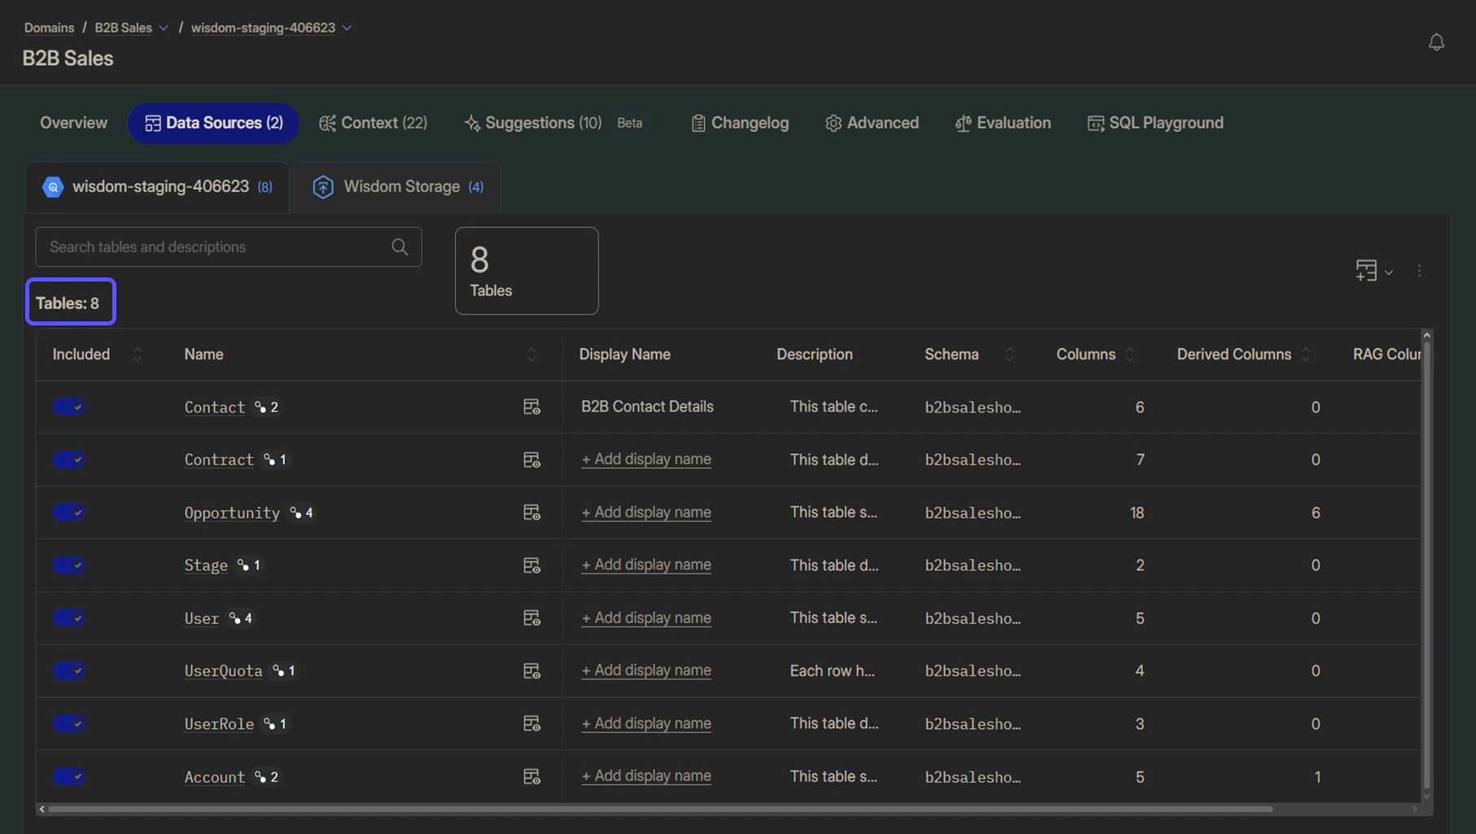Open the SQL Playground tab

(1155, 123)
